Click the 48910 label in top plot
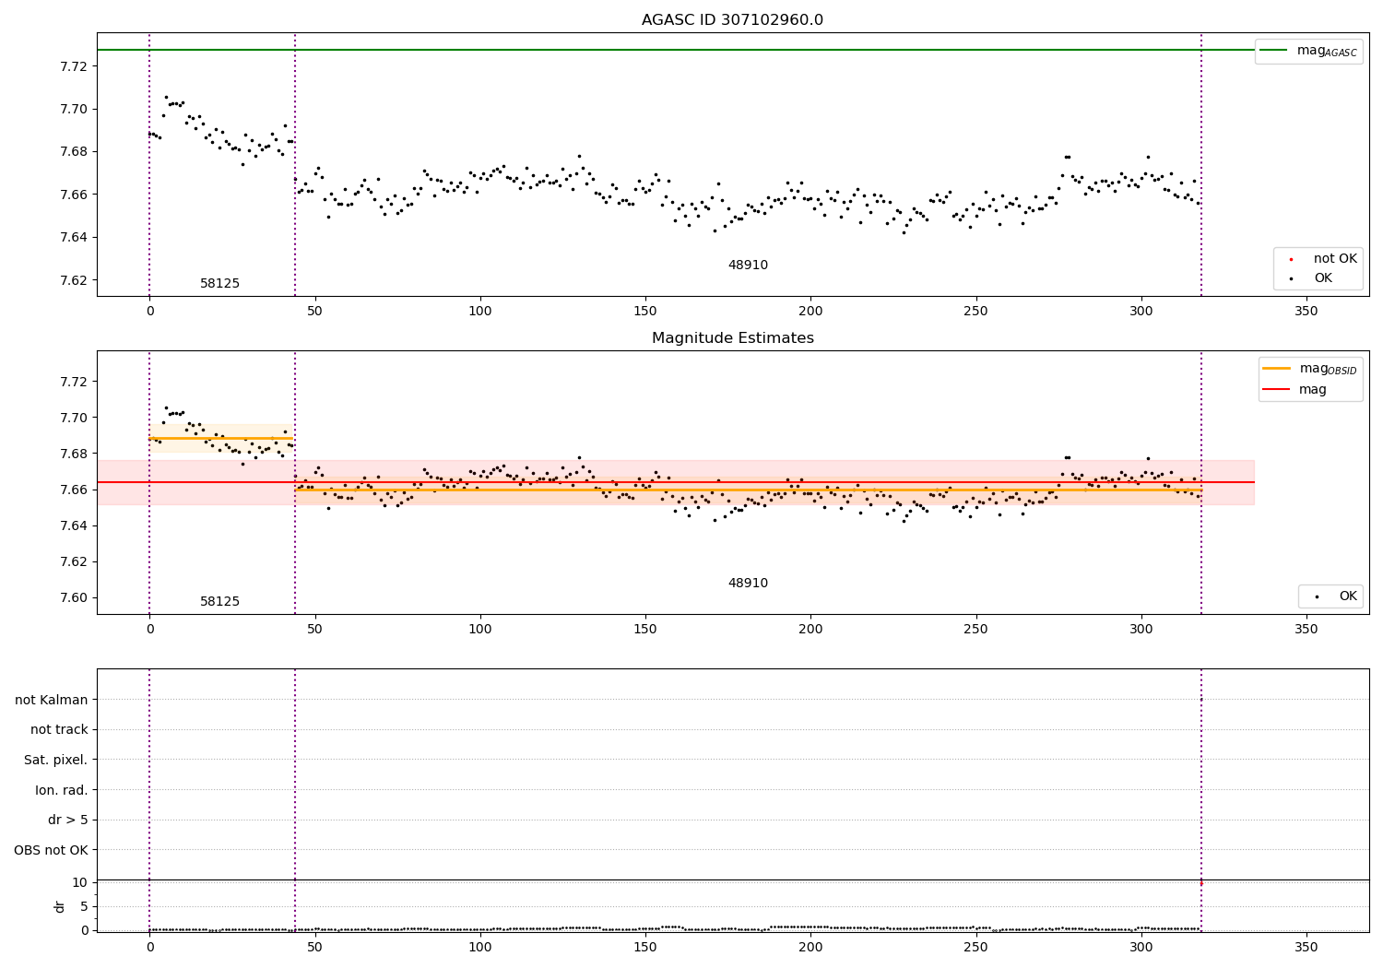The height and width of the screenshot is (968, 1383). point(748,266)
